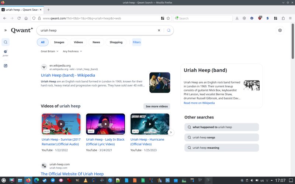295x184 pixels.
Task: Open the toolbar settings gear next to downloads
Action: tap(244, 18)
